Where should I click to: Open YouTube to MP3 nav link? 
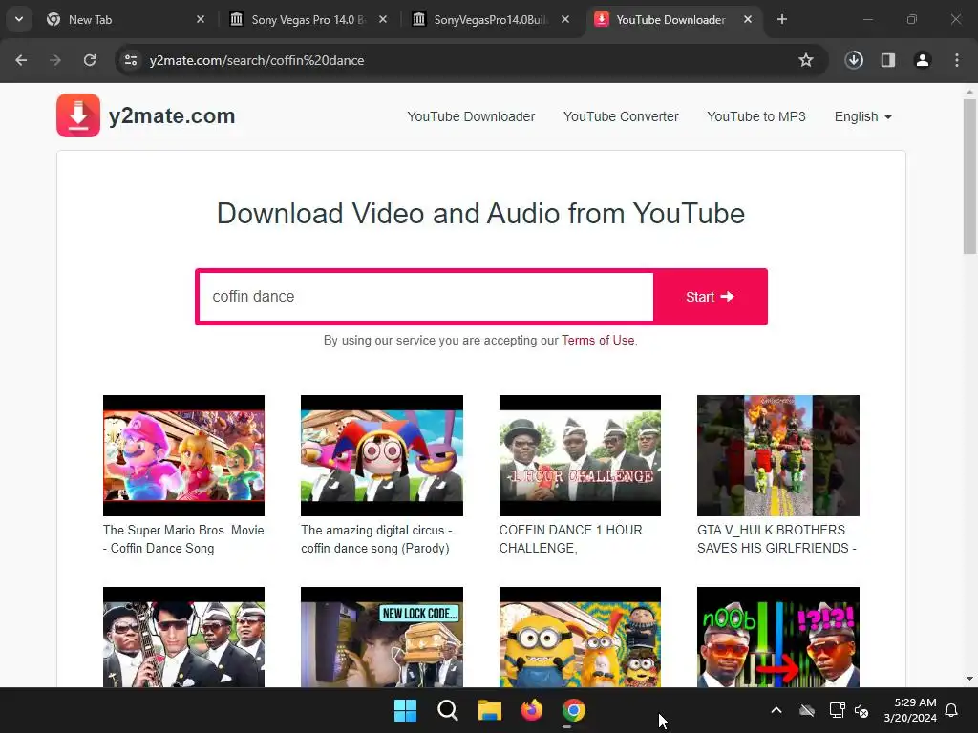[x=756, y=116]
